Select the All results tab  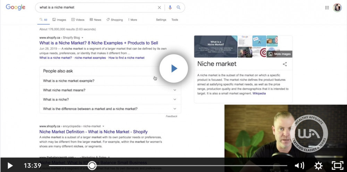click(43, 20)
